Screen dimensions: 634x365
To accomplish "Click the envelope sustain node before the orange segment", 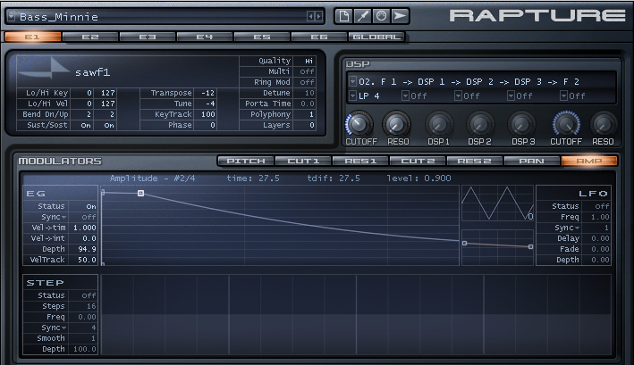I will [x=465, y=243].
